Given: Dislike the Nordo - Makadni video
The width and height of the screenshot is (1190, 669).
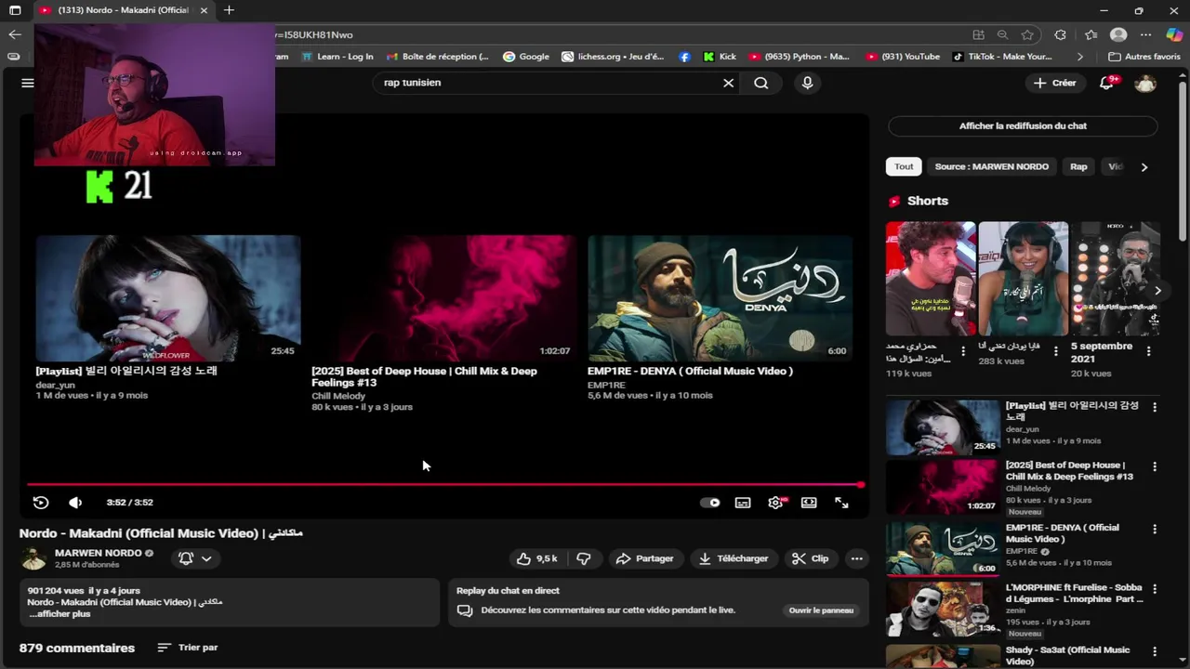Looking at the screenshot, I should tap(584, 558).
